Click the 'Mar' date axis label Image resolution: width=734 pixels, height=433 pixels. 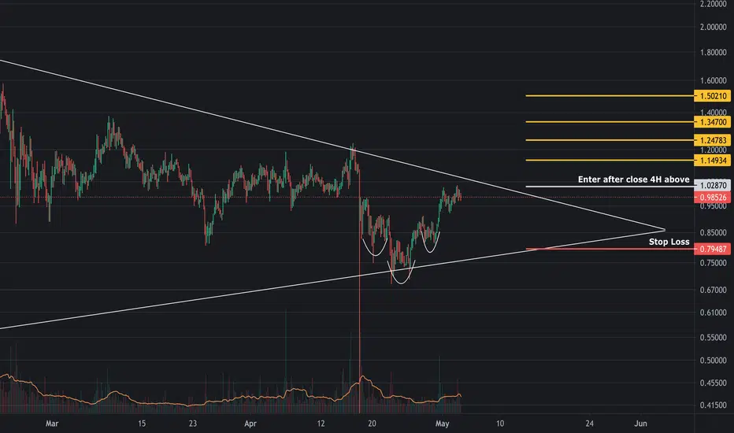point(52,424)
